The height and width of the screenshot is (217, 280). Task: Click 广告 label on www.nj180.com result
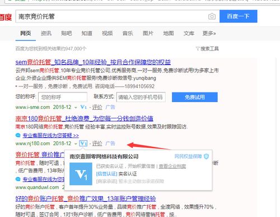(x=110, y=144)
